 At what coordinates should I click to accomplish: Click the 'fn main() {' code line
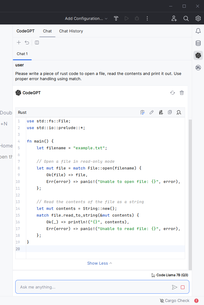(40, 141)
